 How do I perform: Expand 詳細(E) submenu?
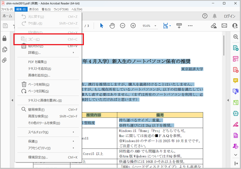coord(48,53)
